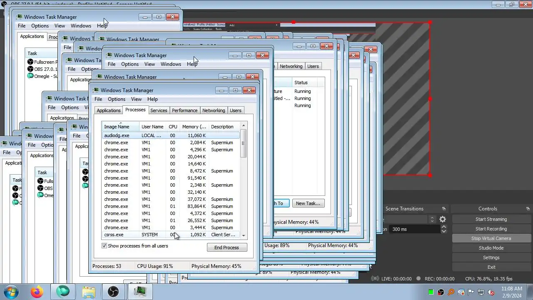
Task: Toggle Show processes from all users checkbox
Action: pyautogui.click(x=104, y=246)
